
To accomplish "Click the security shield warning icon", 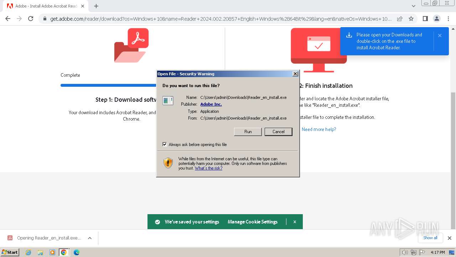I will [x=168, y=163].
